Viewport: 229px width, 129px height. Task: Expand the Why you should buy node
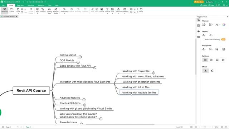tap(101, 119)
